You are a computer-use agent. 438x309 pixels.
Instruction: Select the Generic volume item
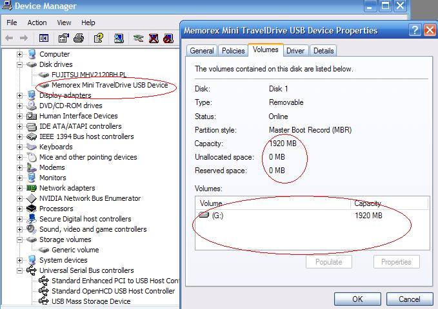pos(75,250)
